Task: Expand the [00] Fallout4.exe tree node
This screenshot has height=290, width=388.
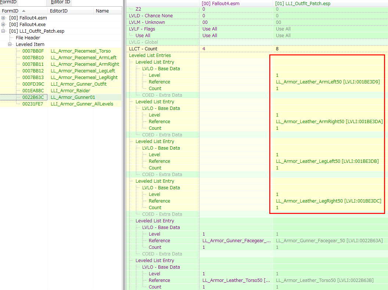Action: click(3, 25)
